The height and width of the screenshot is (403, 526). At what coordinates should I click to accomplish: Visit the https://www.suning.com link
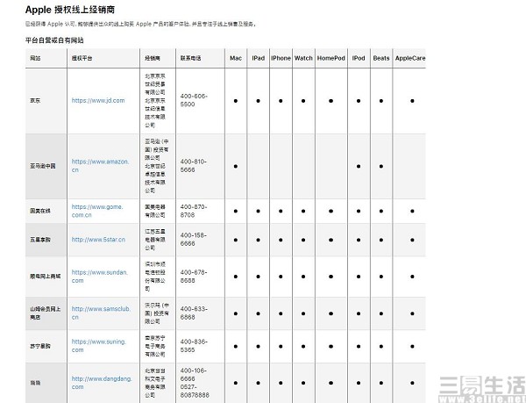click(x=98, y=346)
